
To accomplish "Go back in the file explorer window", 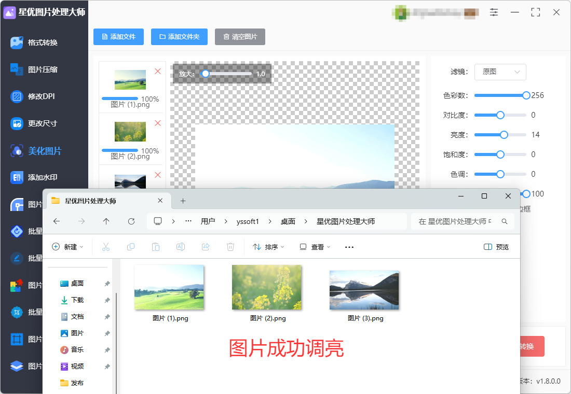I will [x=57, y=221].
